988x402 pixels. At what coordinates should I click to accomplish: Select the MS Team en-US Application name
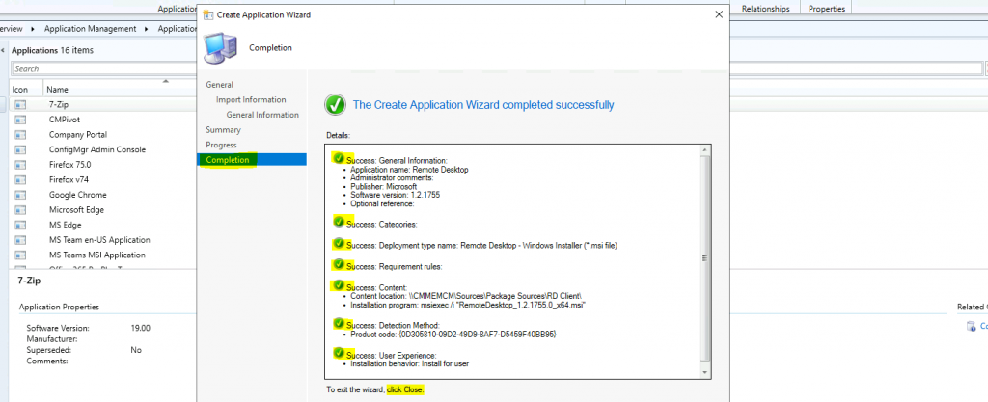(x=99, y=240)
